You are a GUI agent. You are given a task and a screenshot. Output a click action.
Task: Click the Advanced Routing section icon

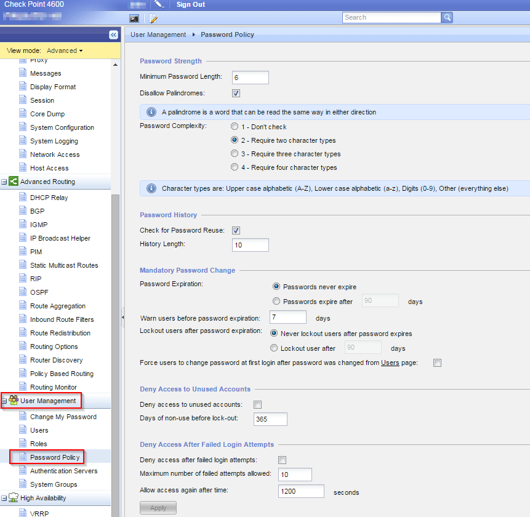[14, 182]
